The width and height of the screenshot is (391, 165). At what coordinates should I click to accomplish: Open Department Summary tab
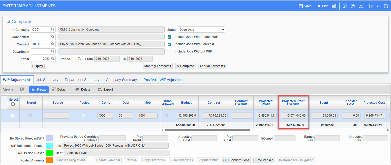click(82, 80)
